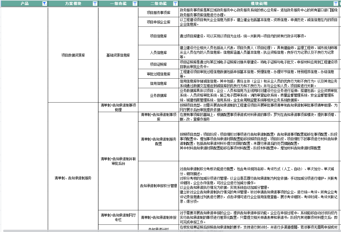Click the 信用信息库 cell
Screen dimensions: 341x232
(158, 83)
